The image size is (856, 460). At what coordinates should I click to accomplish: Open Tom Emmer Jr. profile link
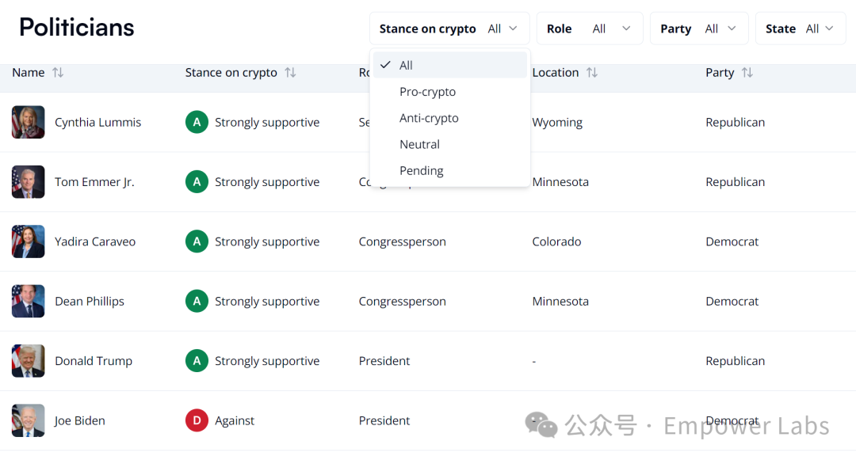pos(94,182)
